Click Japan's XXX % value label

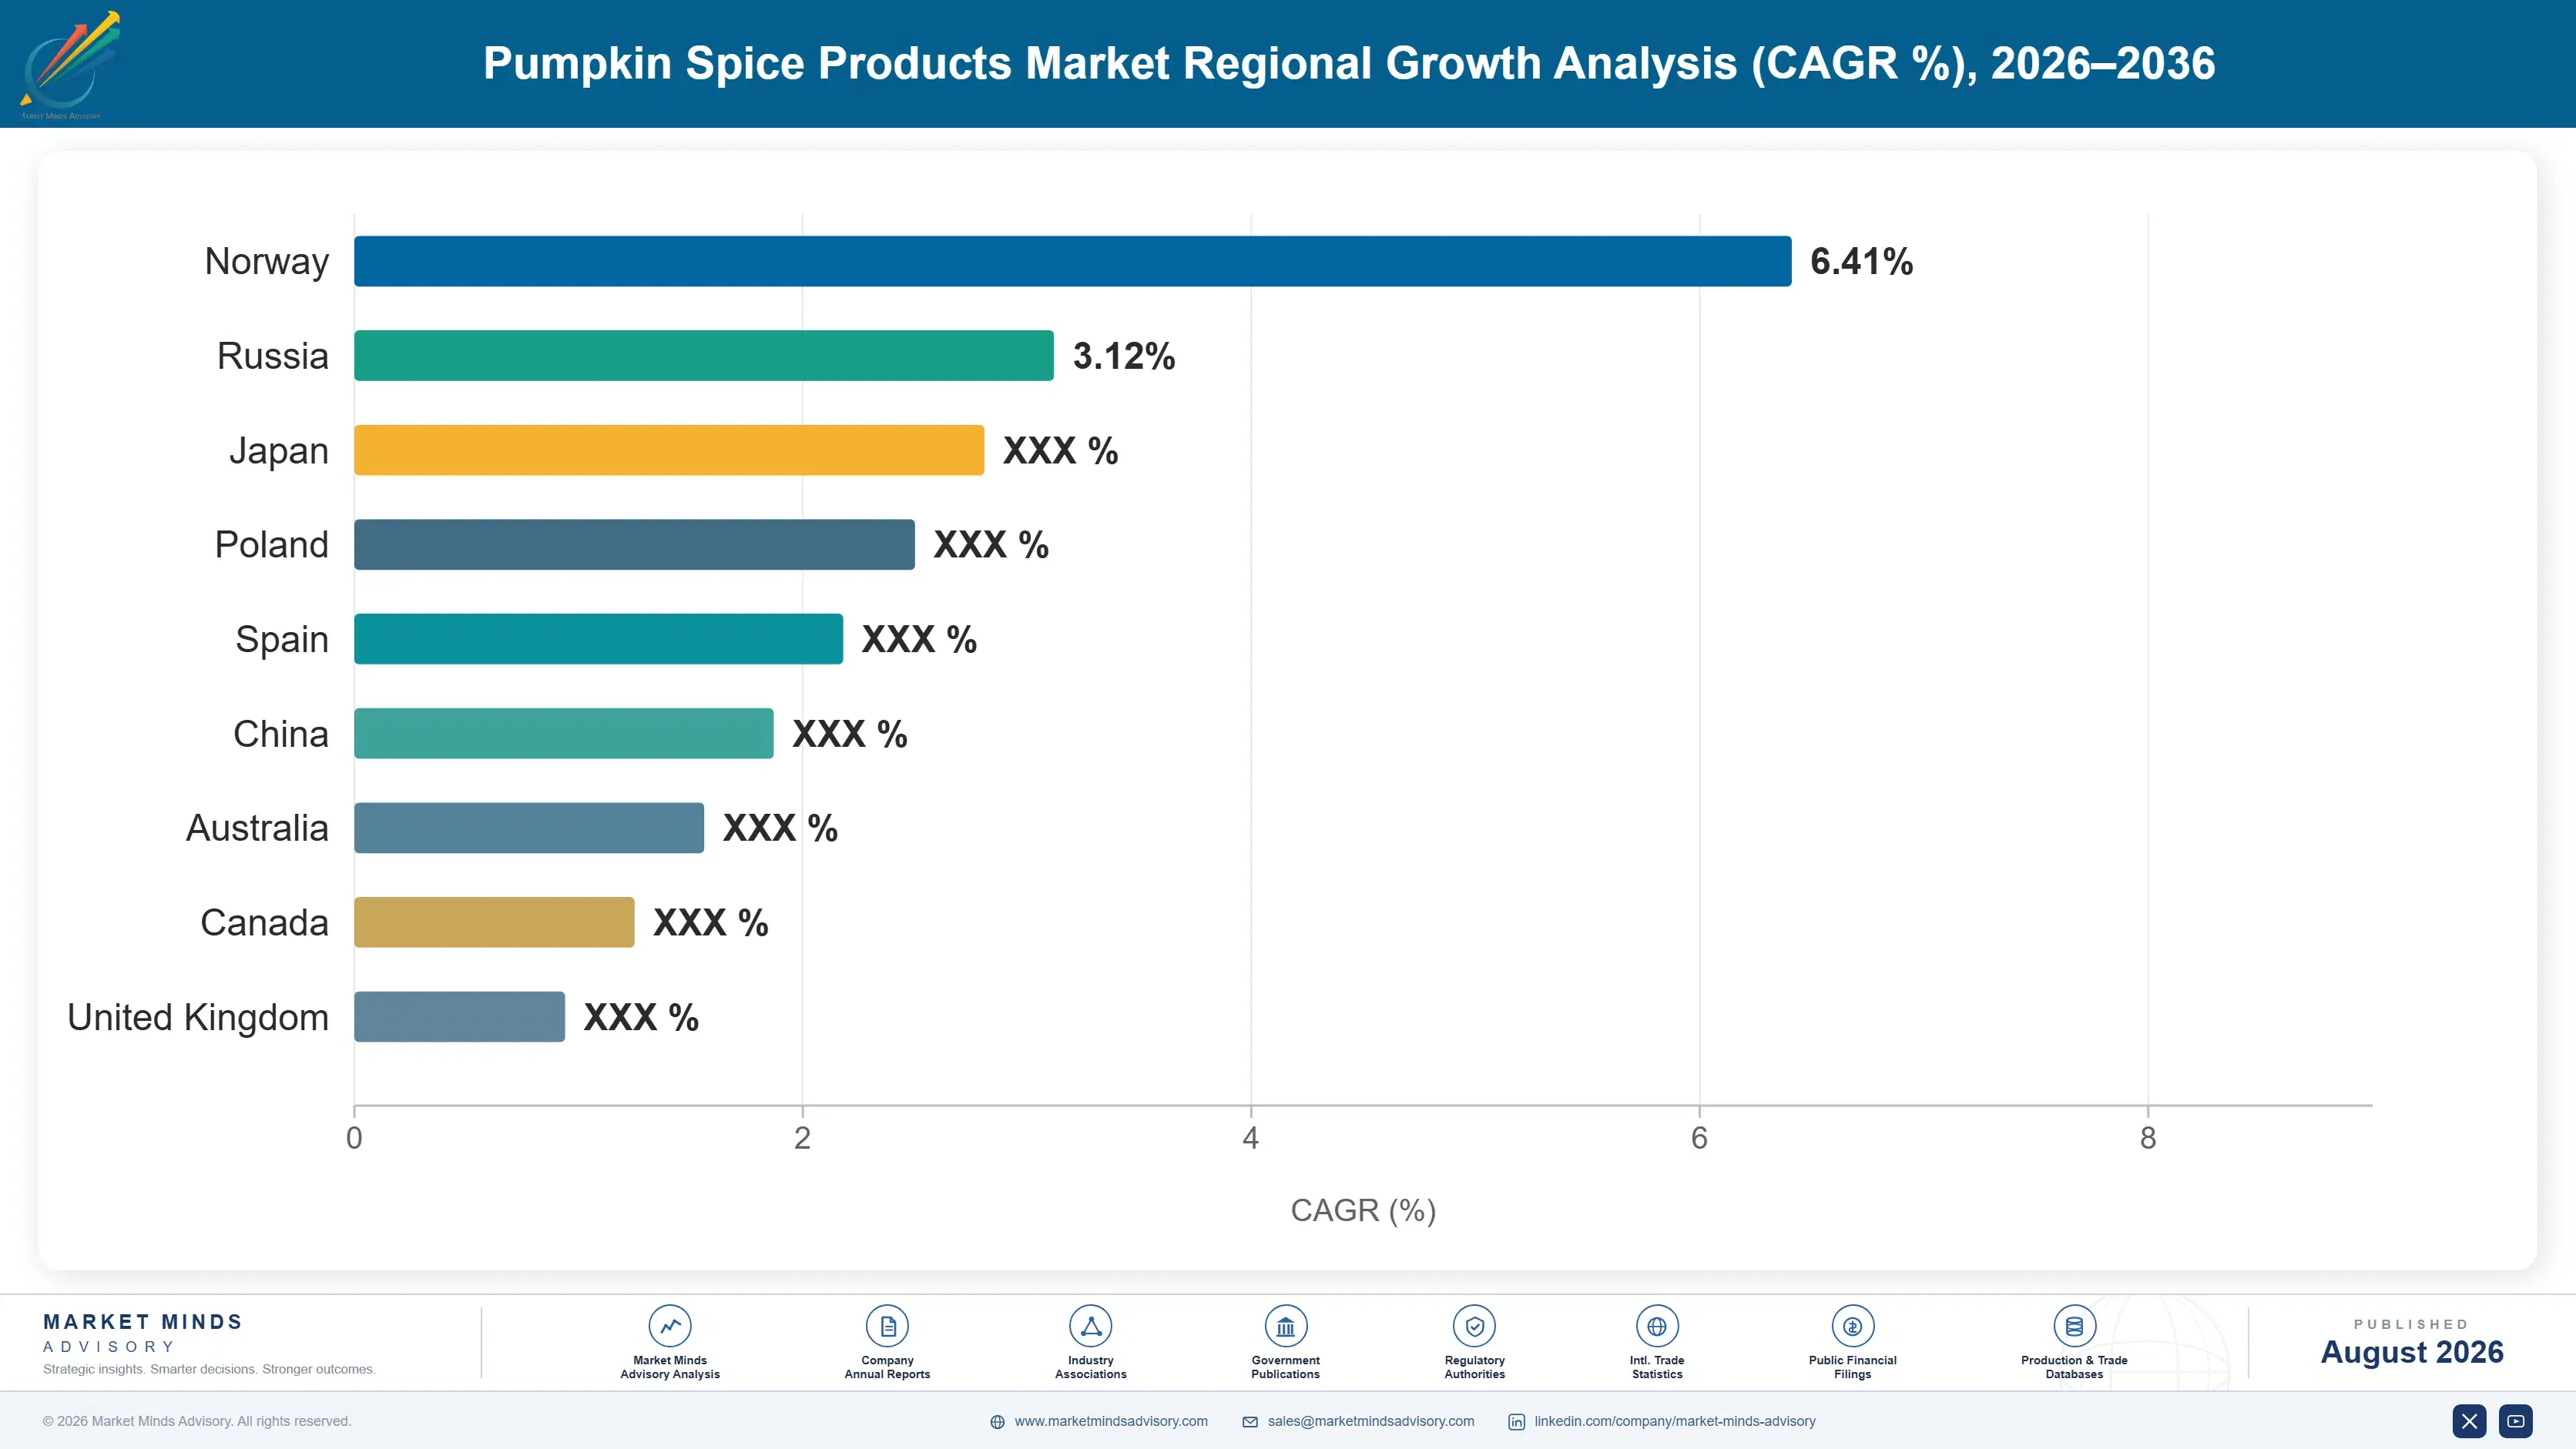point(1060,450)
